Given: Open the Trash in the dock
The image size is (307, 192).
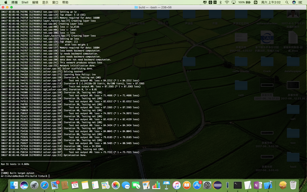Looking at the screenshot, I should [x=294, y=185].
